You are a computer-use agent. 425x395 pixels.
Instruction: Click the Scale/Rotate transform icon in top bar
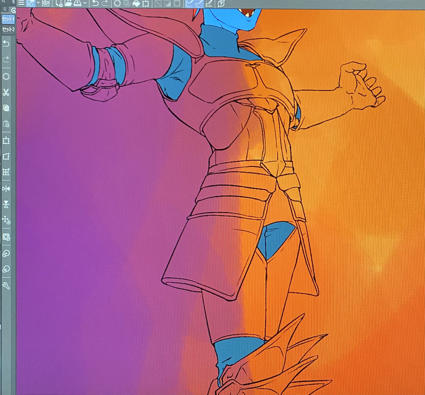(146, 4)
